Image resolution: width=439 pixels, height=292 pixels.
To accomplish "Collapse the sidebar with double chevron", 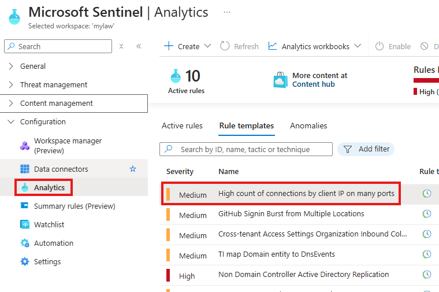I will click(x=139, y=47).
